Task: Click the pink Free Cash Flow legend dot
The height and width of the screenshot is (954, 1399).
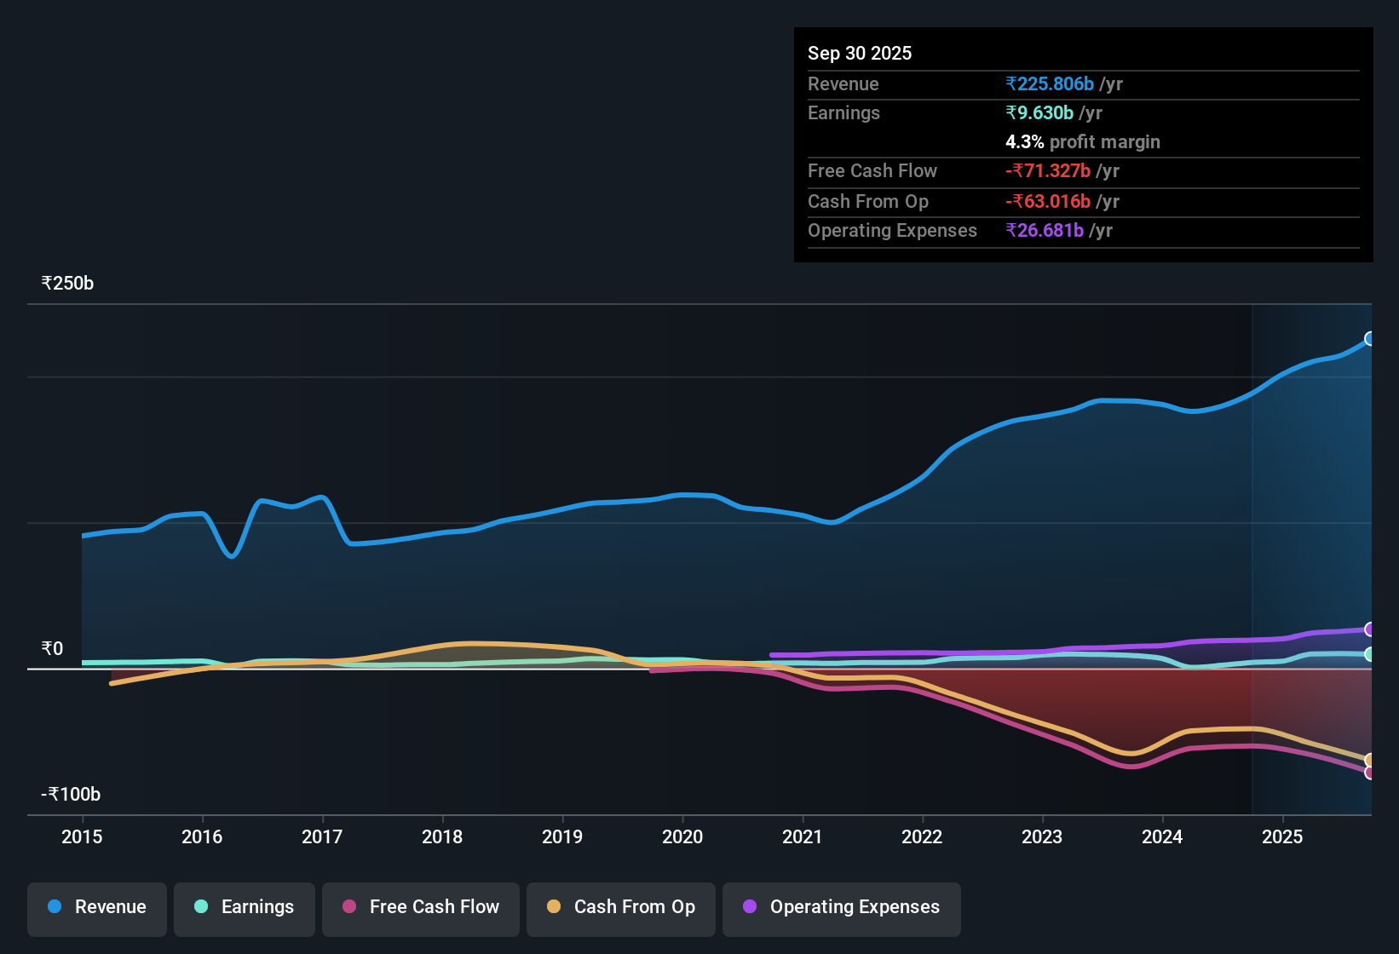Action: click(348, 907)
